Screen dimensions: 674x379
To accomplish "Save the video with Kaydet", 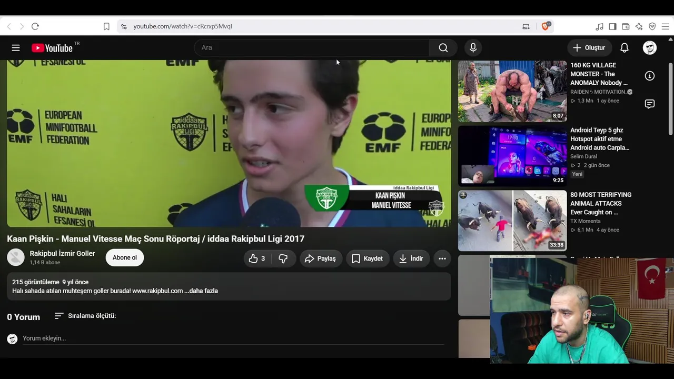I will coord(368,258).
